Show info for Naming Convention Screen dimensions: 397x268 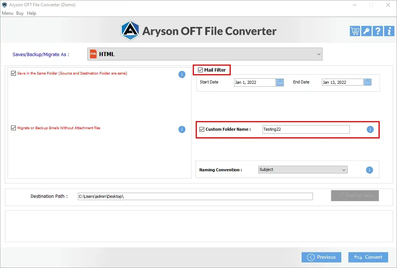point(369,170)
